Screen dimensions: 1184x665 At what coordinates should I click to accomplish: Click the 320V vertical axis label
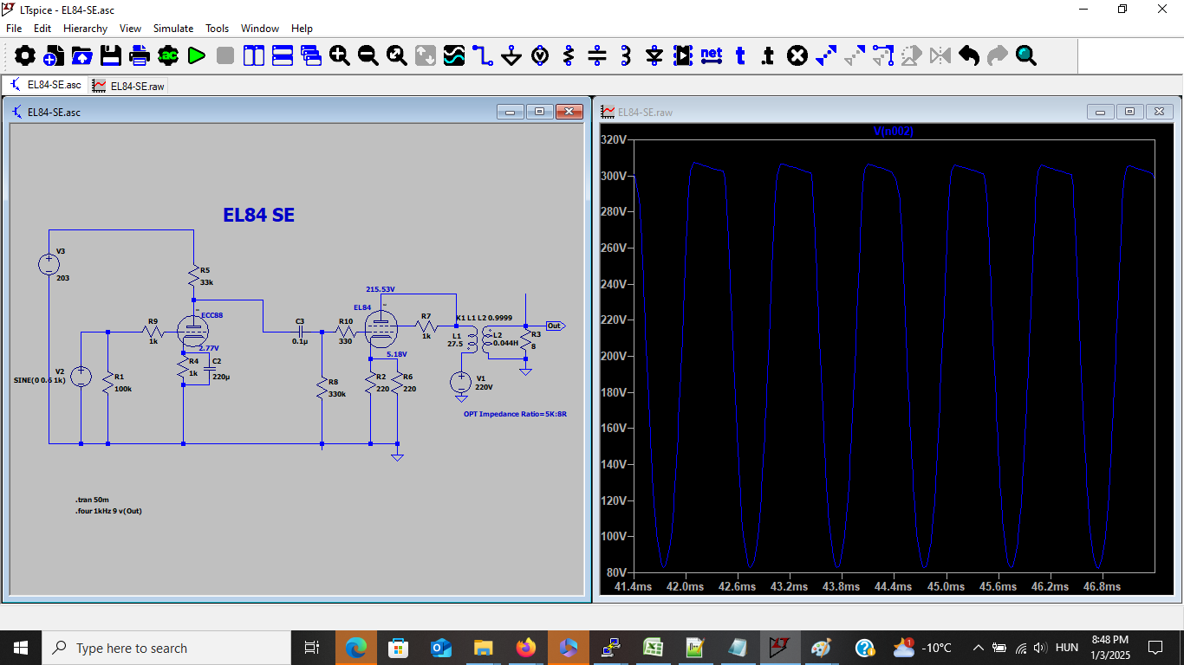point(613,140)
